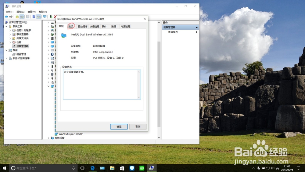This screenshot has height=172, width=305.
Task: Select the 常规 tab
Action: coord(61,26)
